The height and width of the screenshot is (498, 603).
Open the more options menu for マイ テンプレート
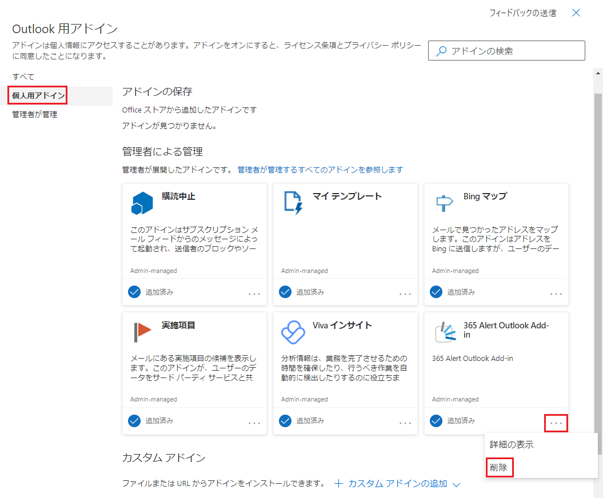(x=405, y=294)
